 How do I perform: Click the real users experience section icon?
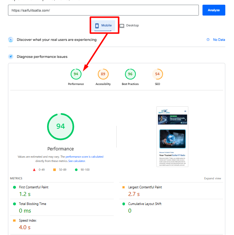pos(11,40)
